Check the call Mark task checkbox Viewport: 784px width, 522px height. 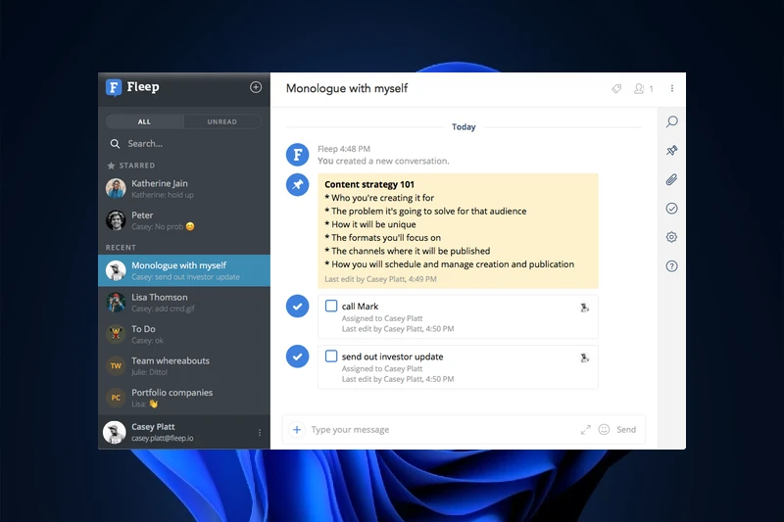tap(331, 306)
